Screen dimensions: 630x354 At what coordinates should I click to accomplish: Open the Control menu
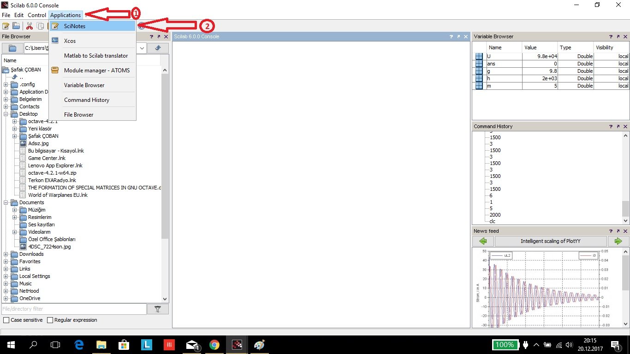coord(37,15)
